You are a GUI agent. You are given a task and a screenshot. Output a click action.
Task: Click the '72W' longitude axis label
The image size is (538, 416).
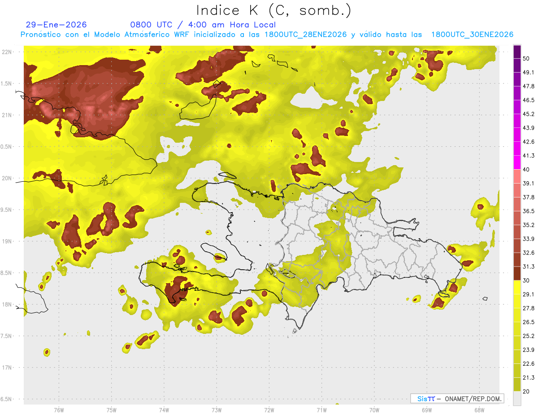[269, 410]
